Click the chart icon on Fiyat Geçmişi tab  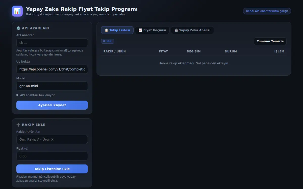click(x=140, y=30)
